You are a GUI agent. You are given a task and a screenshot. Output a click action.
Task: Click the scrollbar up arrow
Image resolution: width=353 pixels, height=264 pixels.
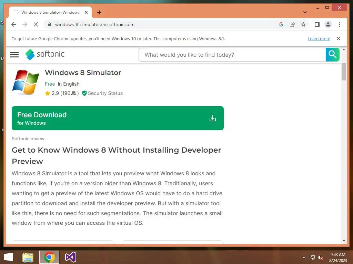click(x=344, y=49)
